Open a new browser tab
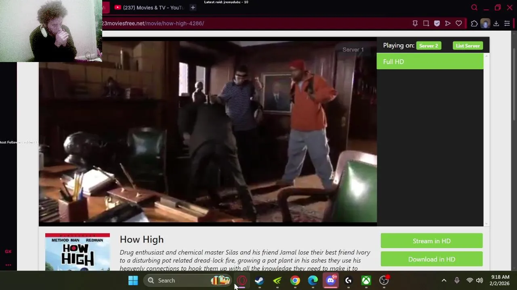The image size is (517, 290). [x=193, y=8]
